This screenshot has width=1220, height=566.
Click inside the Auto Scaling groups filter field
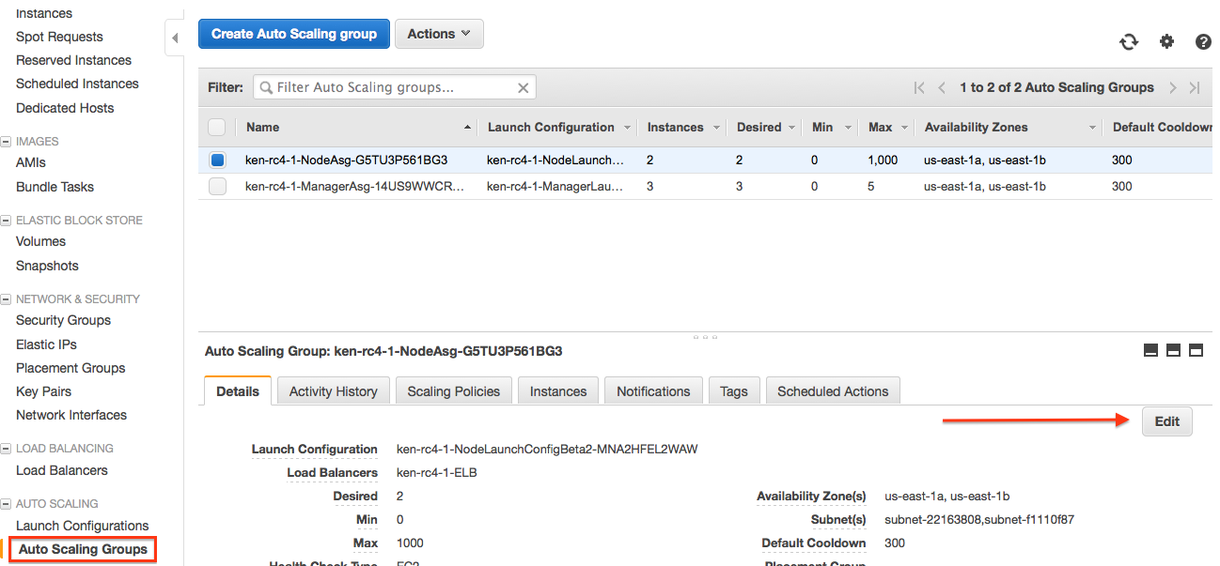[395, 86]
